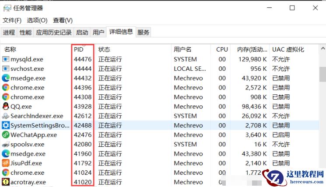Click the memory value 26,092 K
The height and width of the screenshot is (187, 326).
coord(254,116)
